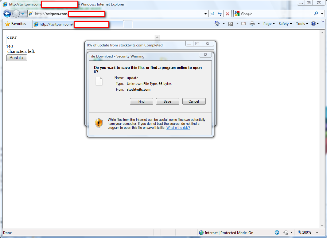Expand the Print options dropdown arrow

click(x=259, y=24)
